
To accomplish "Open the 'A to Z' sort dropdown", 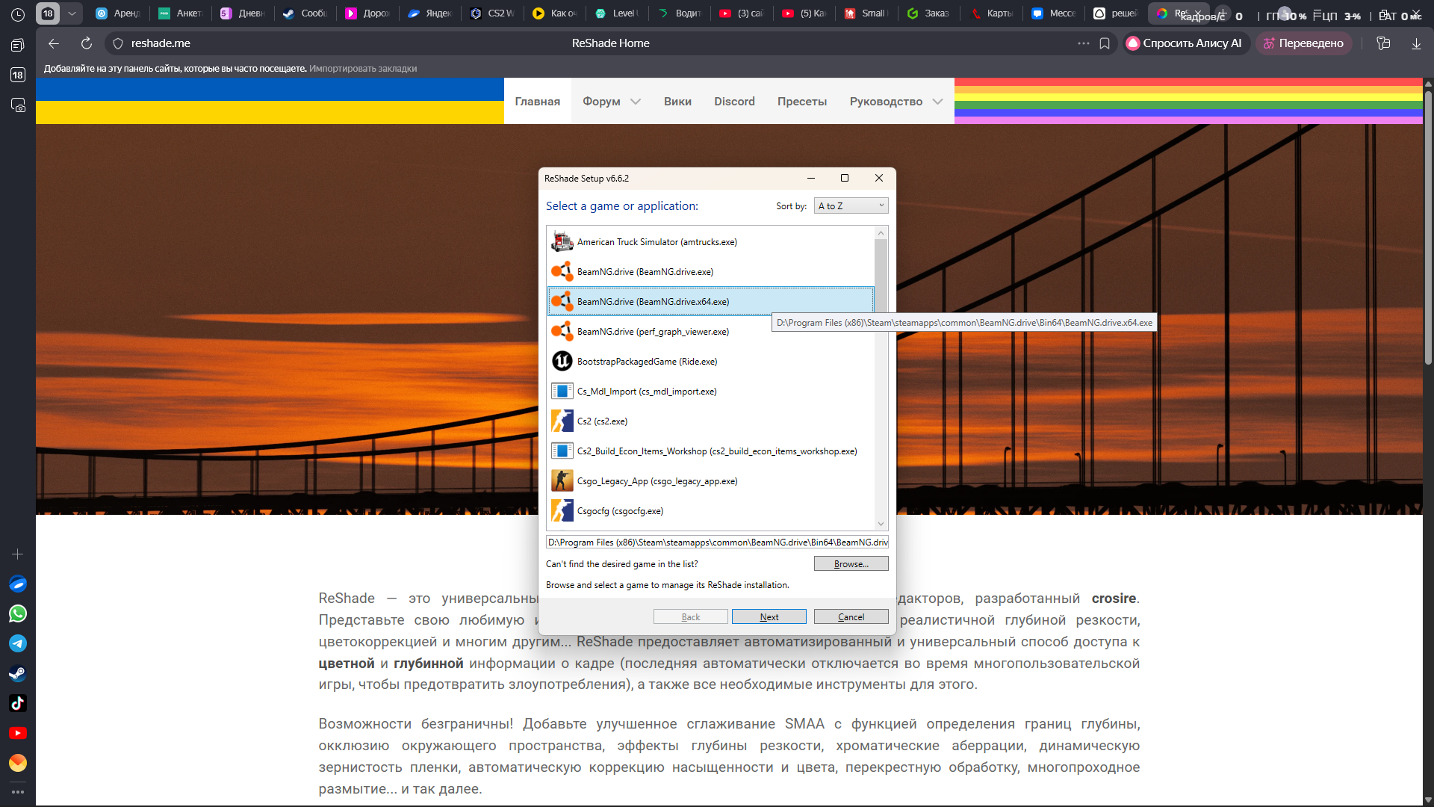I will pyautogui.click(x=851, y=205).
